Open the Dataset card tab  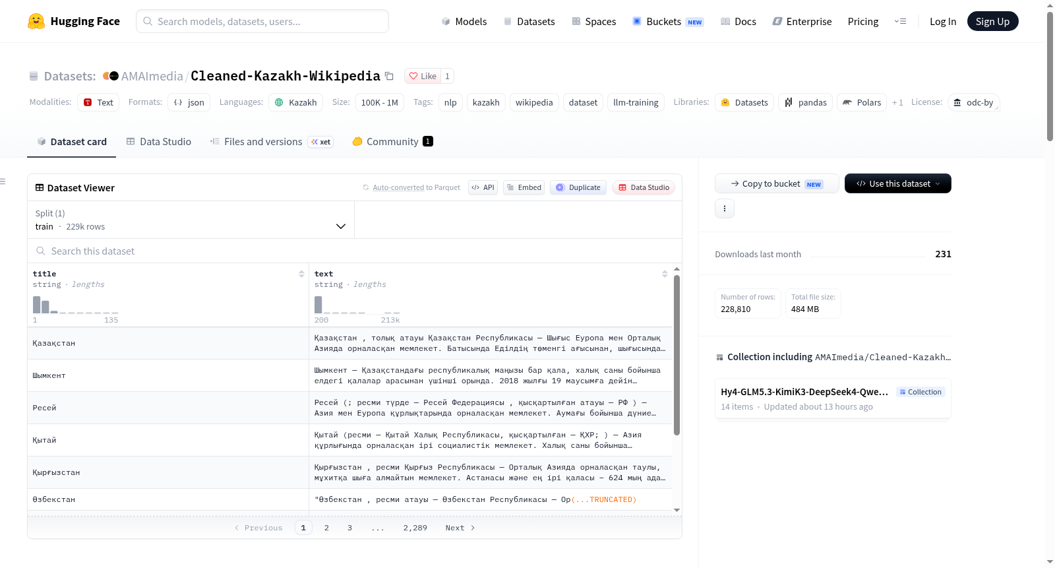pos(72,142)
